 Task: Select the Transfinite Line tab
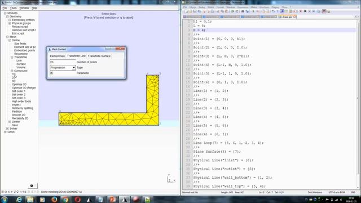76,56
